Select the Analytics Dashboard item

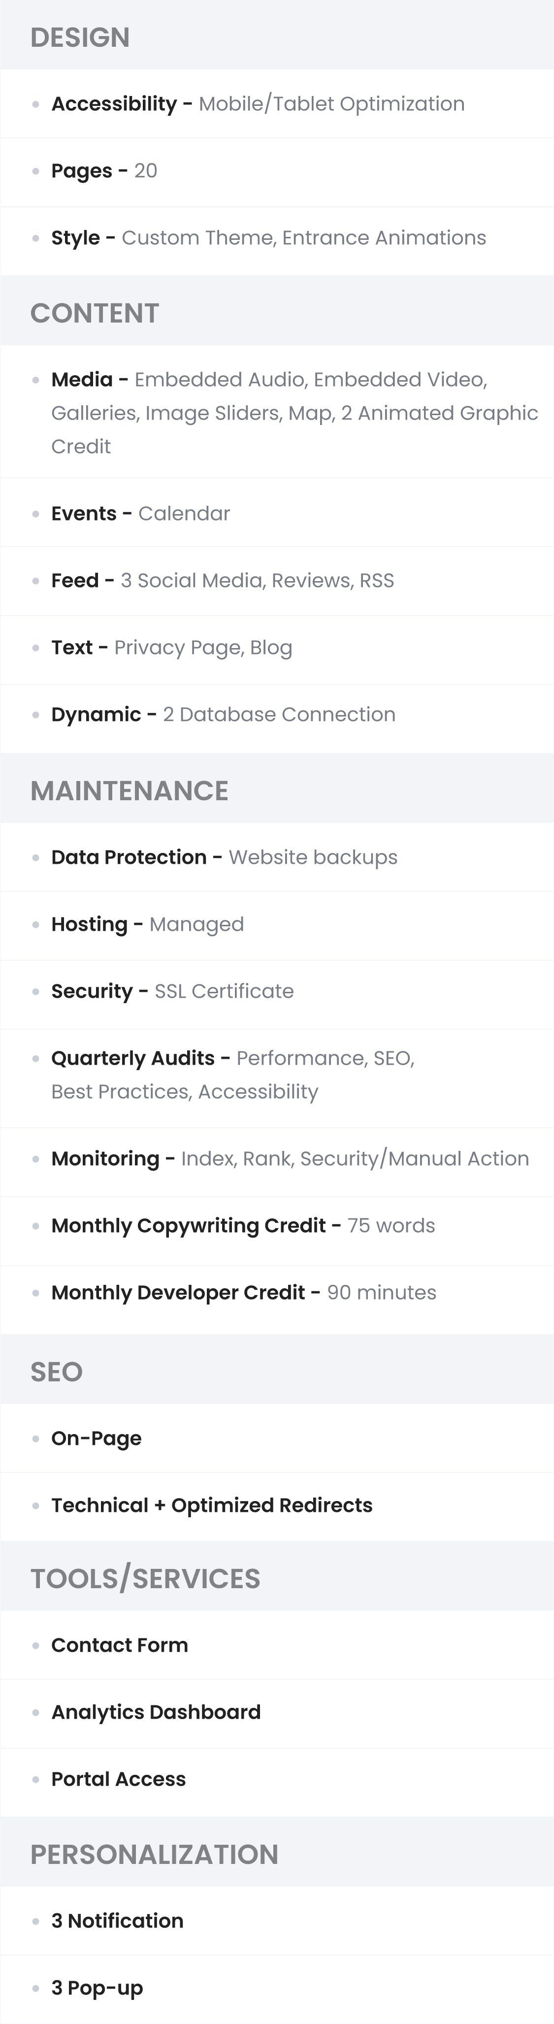tap(156, 1712)
